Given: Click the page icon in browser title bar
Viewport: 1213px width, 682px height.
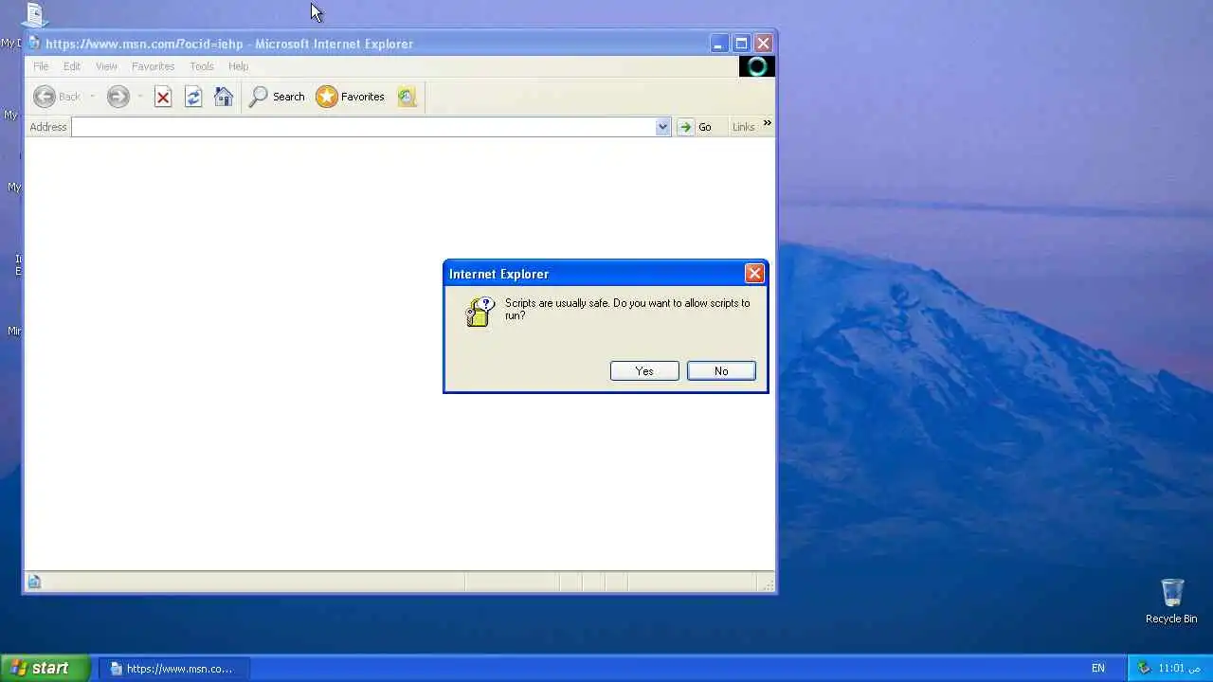Looking at the screenshot, I should pos(34,43).
